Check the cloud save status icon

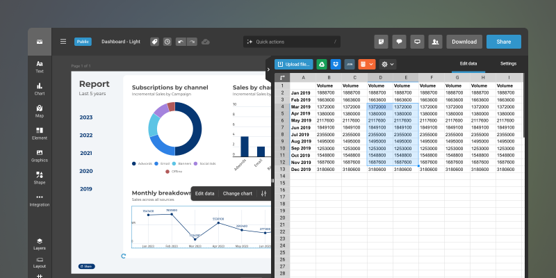[x=206, y=42]
